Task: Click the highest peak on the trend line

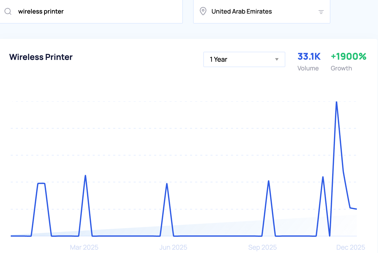Action: point(336,102)
